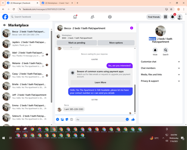This screenshot has height=150, width=187.
Task: Bookmark this page with the star icon
Action: 171,9
